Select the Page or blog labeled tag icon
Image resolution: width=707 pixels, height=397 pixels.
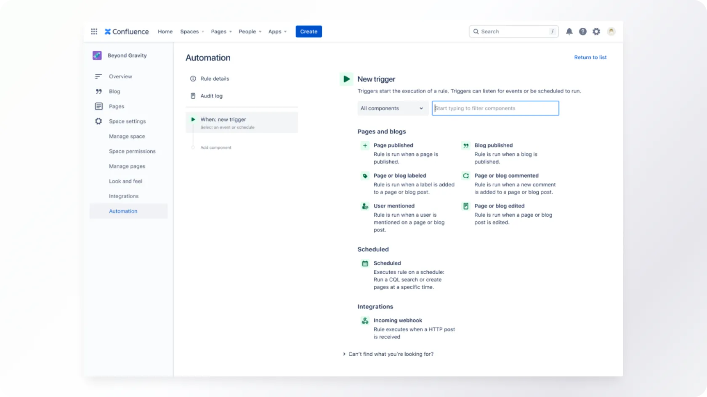click(365, 176)
